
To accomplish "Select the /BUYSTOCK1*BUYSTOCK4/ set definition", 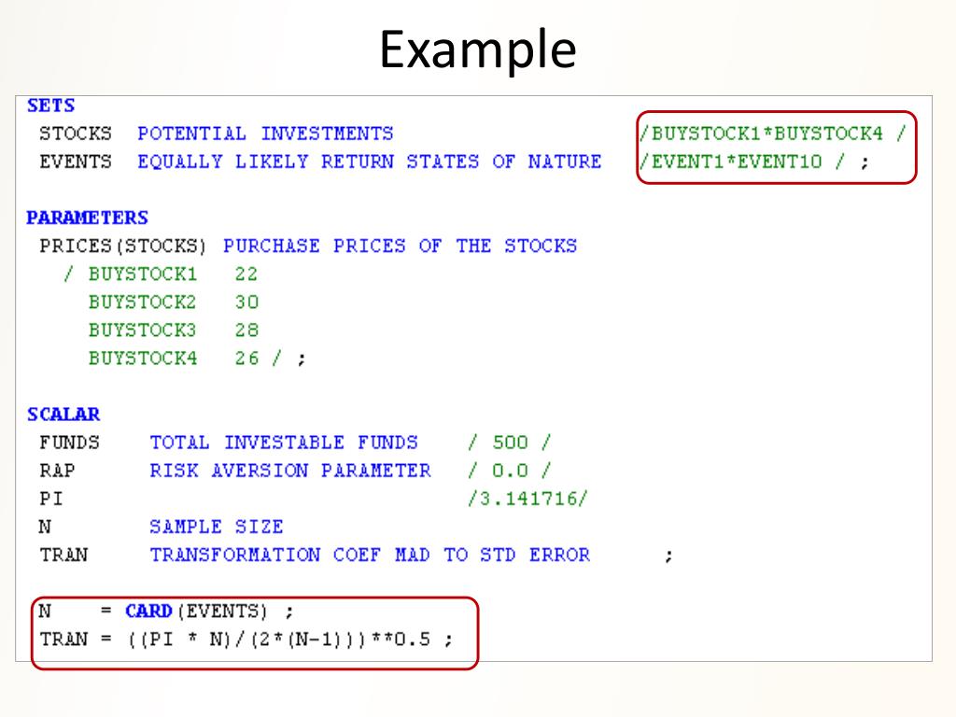I will pyautogui.click(x=773, y=134).
